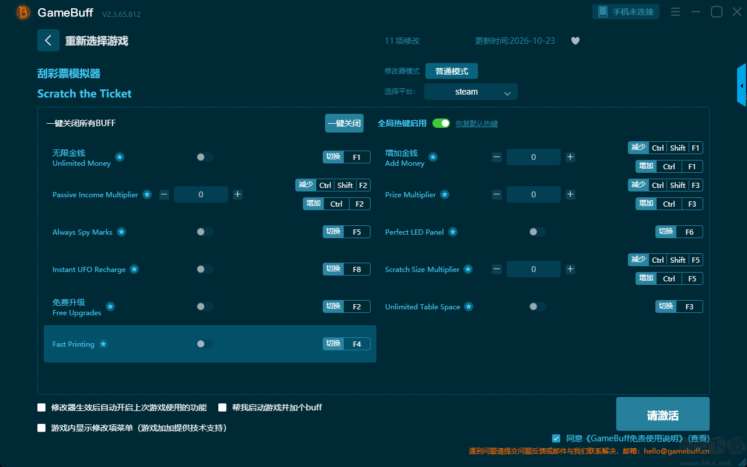Click the Scratch Size Multiplier value field
This screenshot has height=467, width=747.
click(x=533, y=269)
